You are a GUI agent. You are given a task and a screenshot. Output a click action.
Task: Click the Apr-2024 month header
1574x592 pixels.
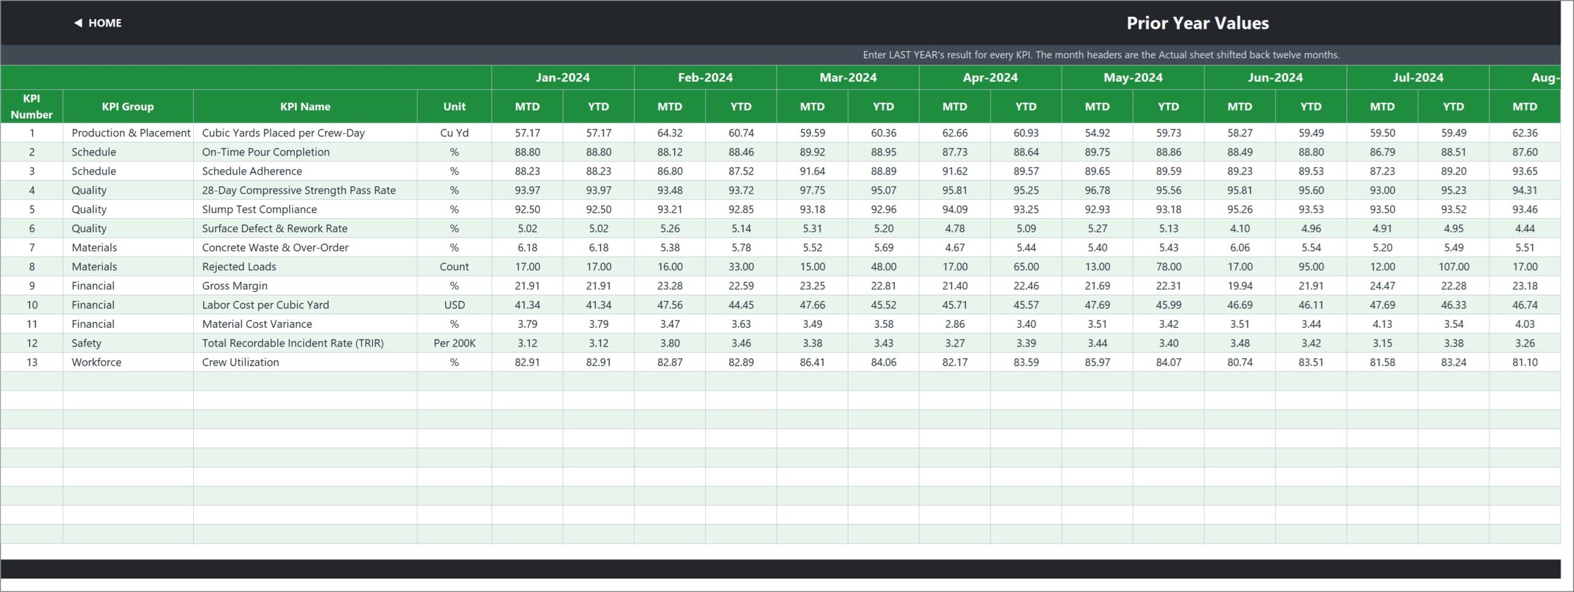coord(990,77)
